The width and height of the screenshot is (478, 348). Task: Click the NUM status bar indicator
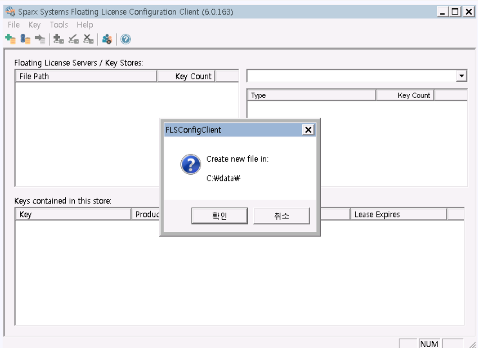[429, 344]
